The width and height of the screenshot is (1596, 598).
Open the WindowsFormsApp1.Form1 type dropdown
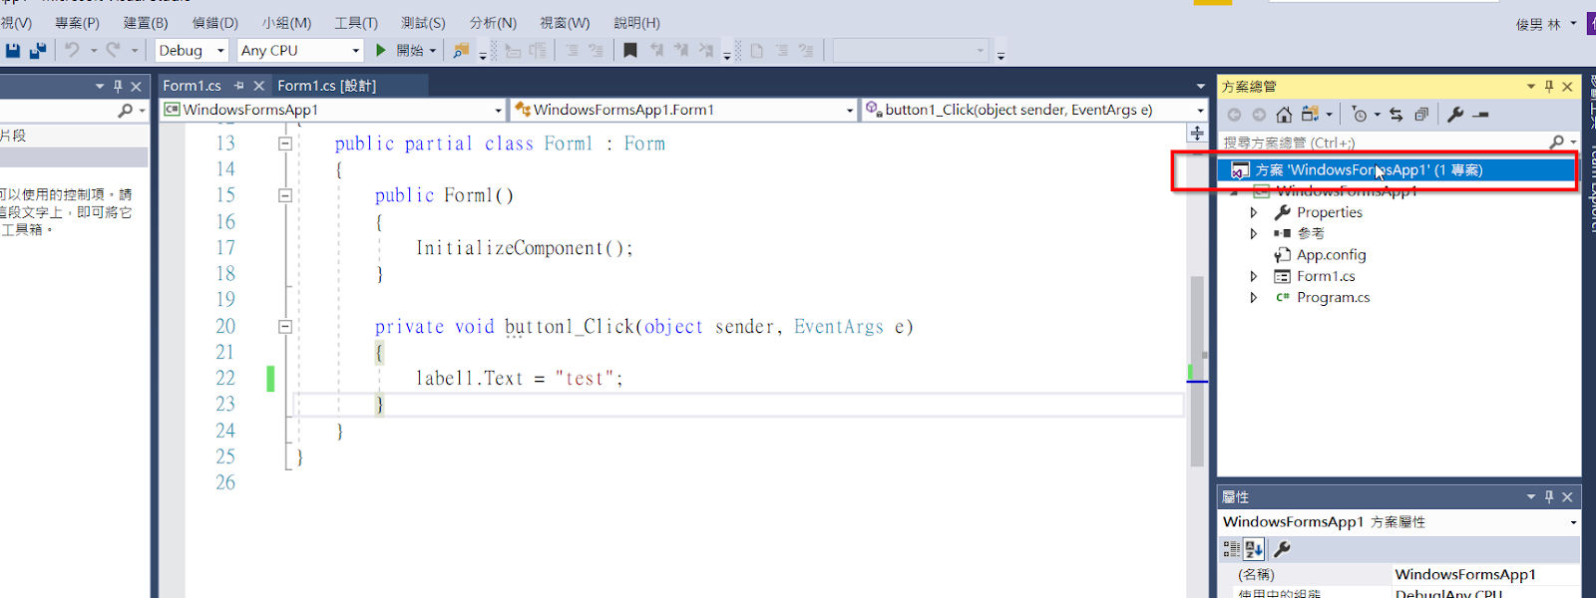tap(850, 110)
